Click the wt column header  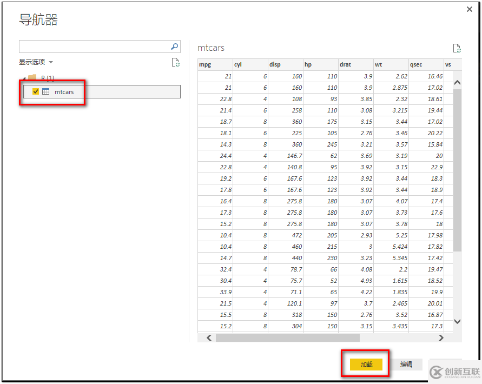click(x=391, y=64)
